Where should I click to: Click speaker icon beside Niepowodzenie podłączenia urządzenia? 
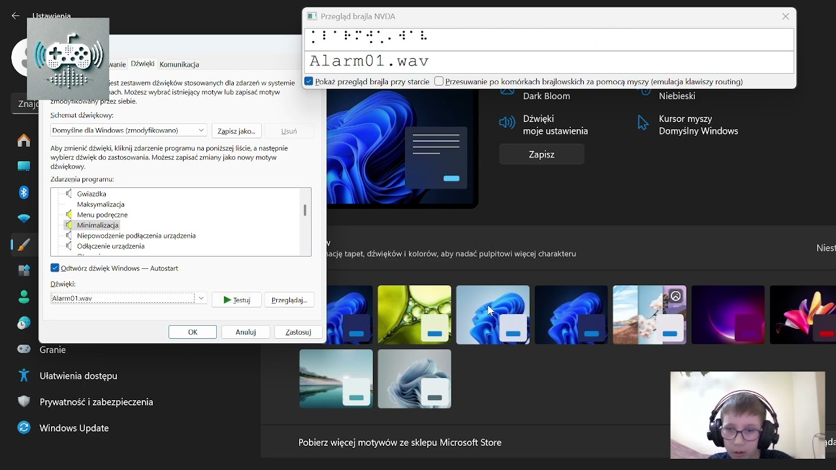pos(69,236)
